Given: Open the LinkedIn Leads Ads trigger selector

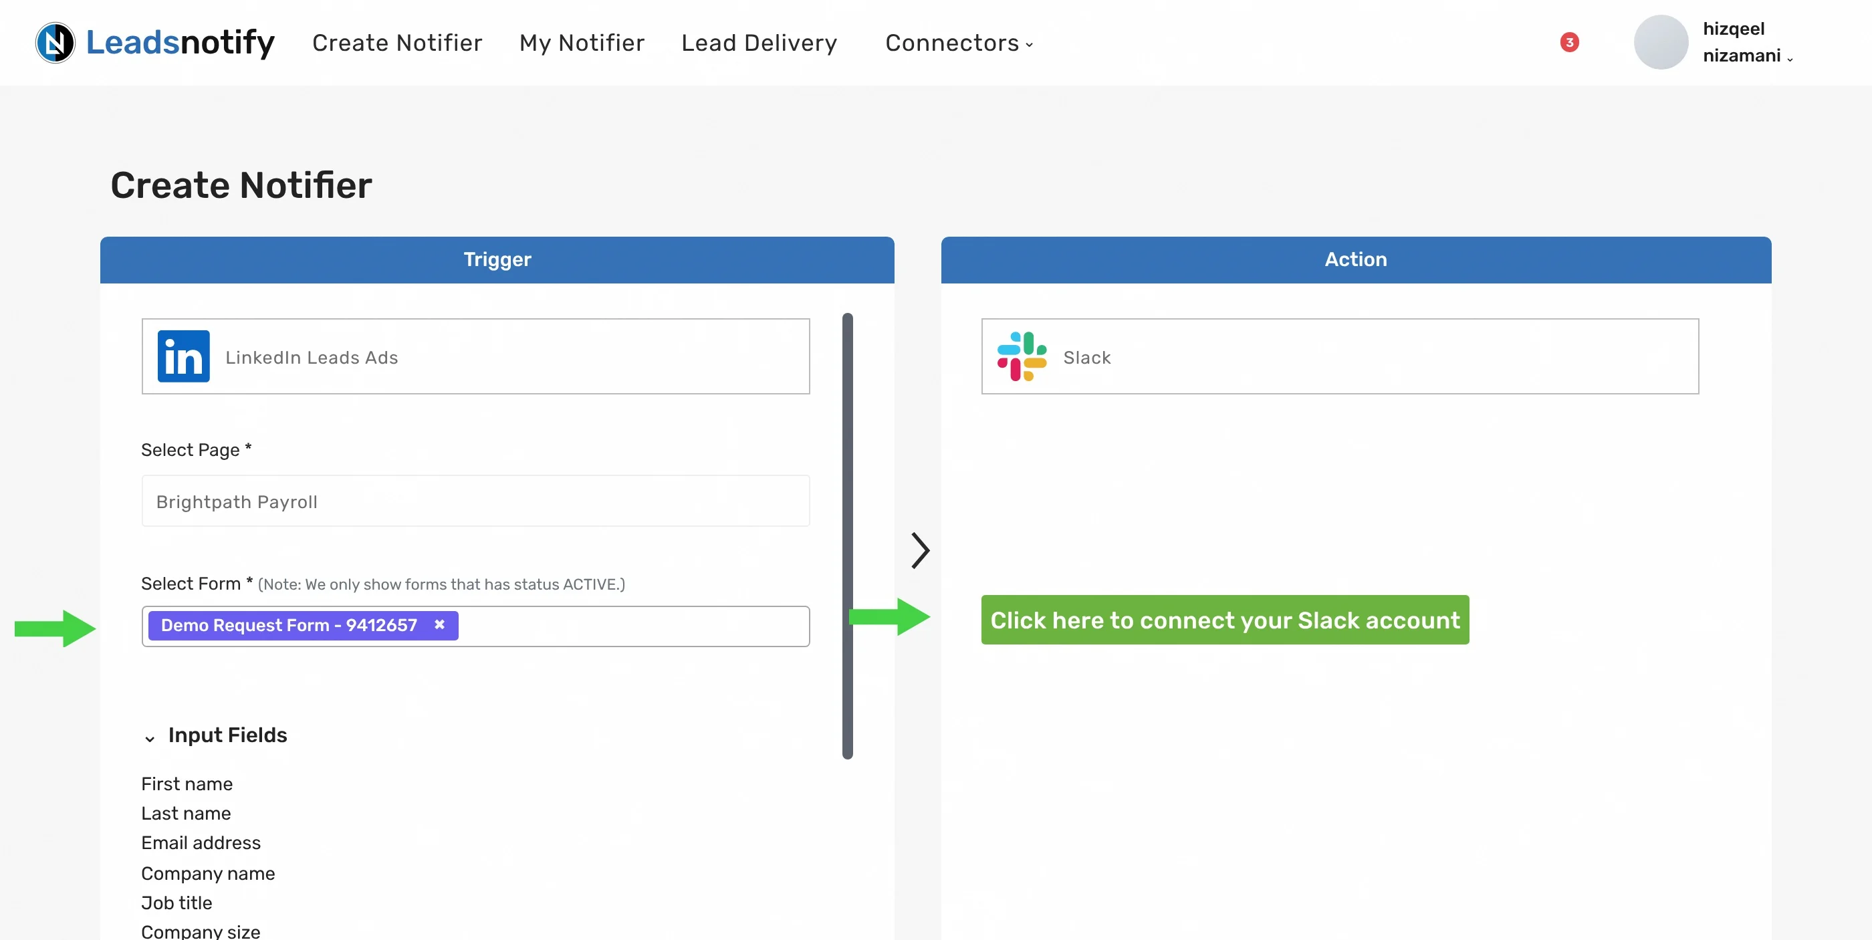Looking at the screenshot, I should pyautogui.click(x=475, y=356).
